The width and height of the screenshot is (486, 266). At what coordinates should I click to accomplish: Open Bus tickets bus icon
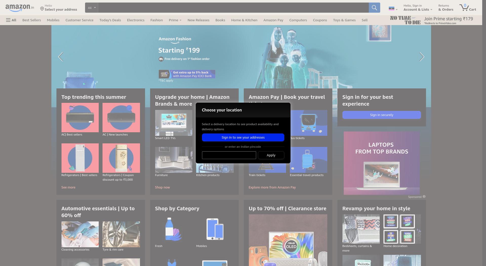309,123
